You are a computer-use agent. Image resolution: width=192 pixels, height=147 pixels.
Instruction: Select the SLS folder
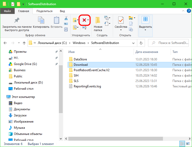point(76,81)
